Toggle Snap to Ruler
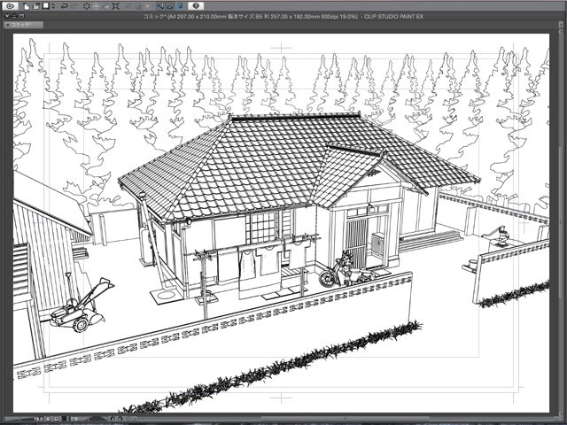 pos(160,6)
